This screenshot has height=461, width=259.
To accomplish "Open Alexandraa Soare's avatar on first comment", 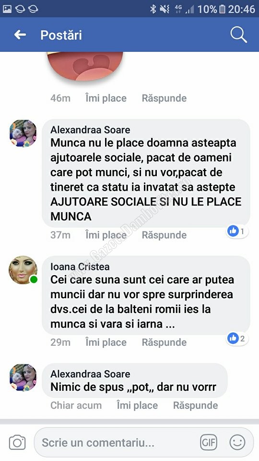I will [x=23, y=133].
